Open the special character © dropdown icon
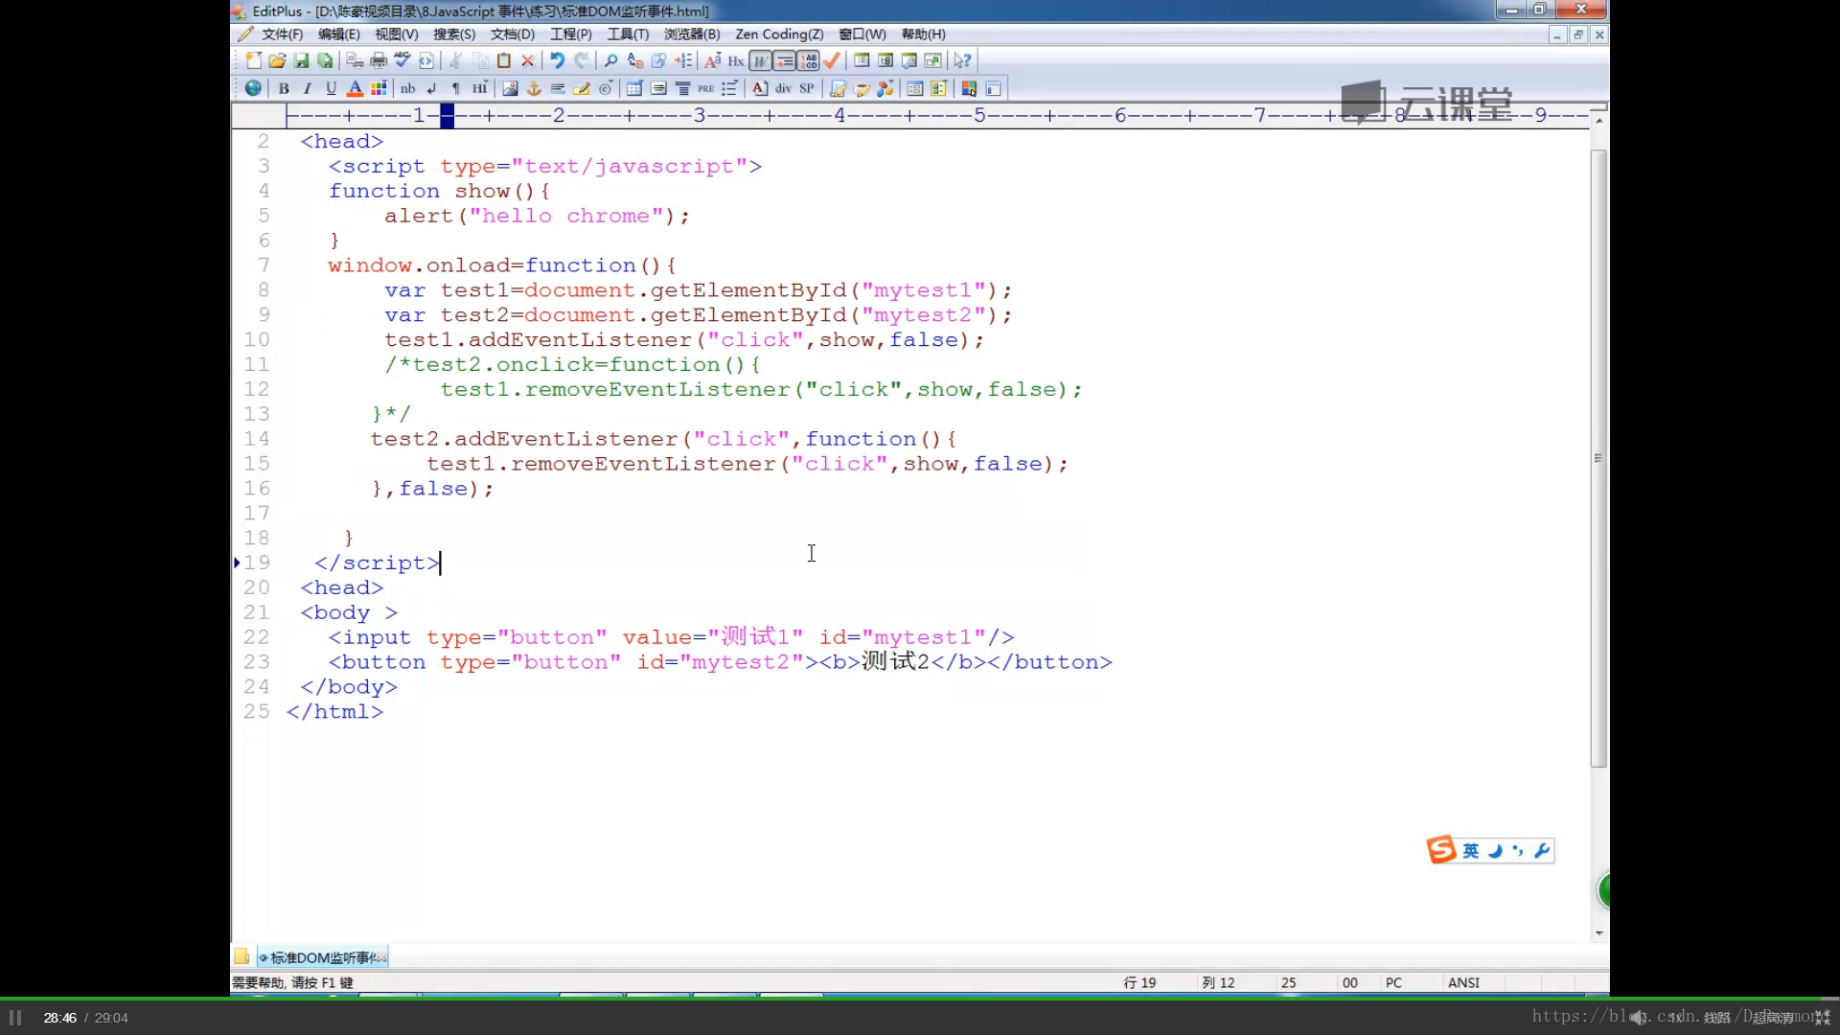 (606, 88)
